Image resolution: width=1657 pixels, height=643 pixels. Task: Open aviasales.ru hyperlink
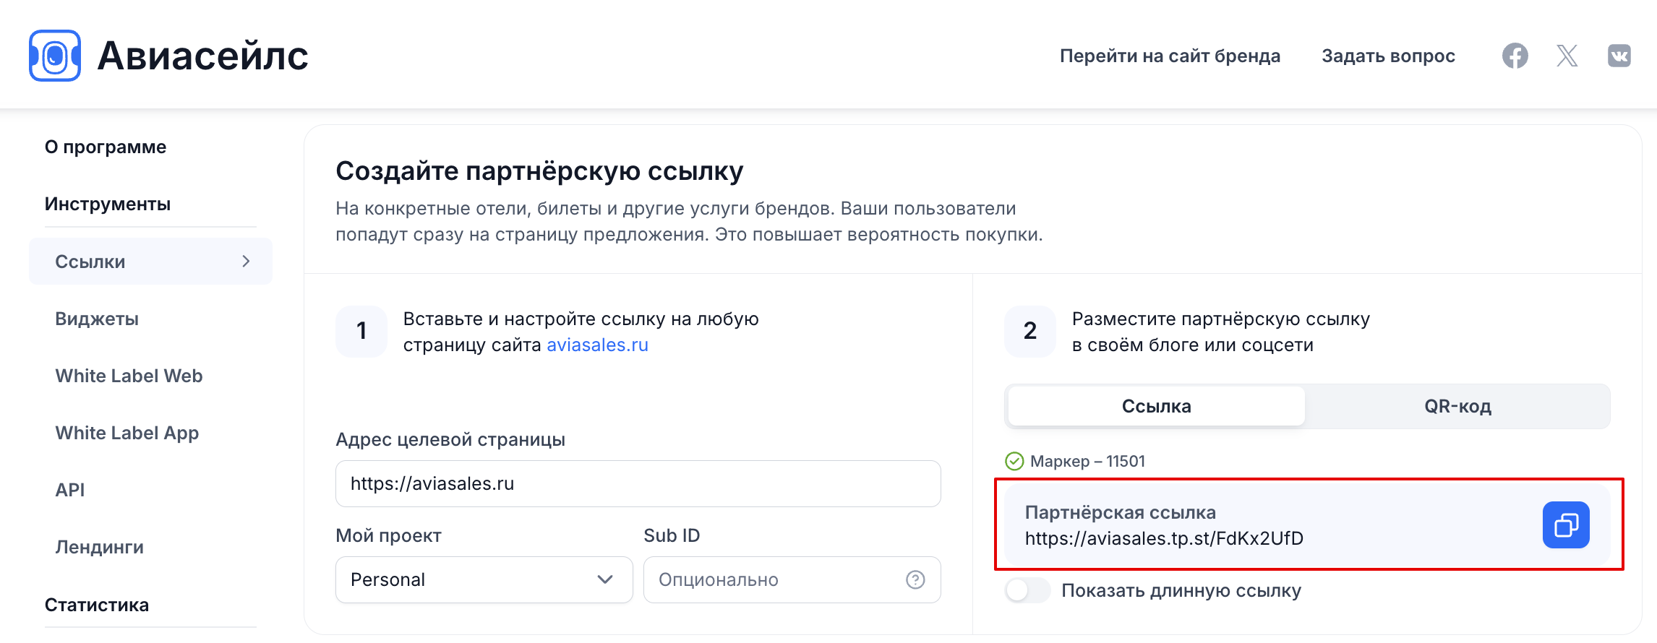[x=597, y=345]
